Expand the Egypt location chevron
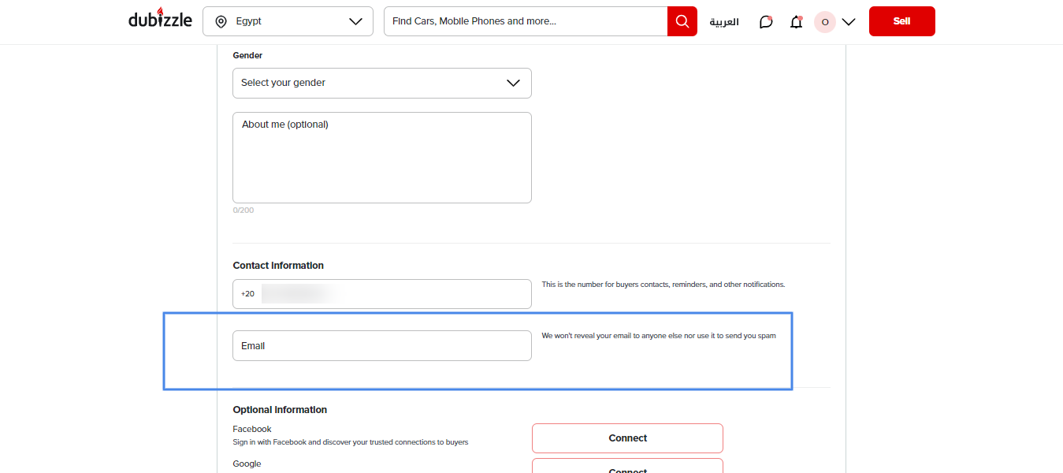The image size is (1063, 473). coord(355,22)
